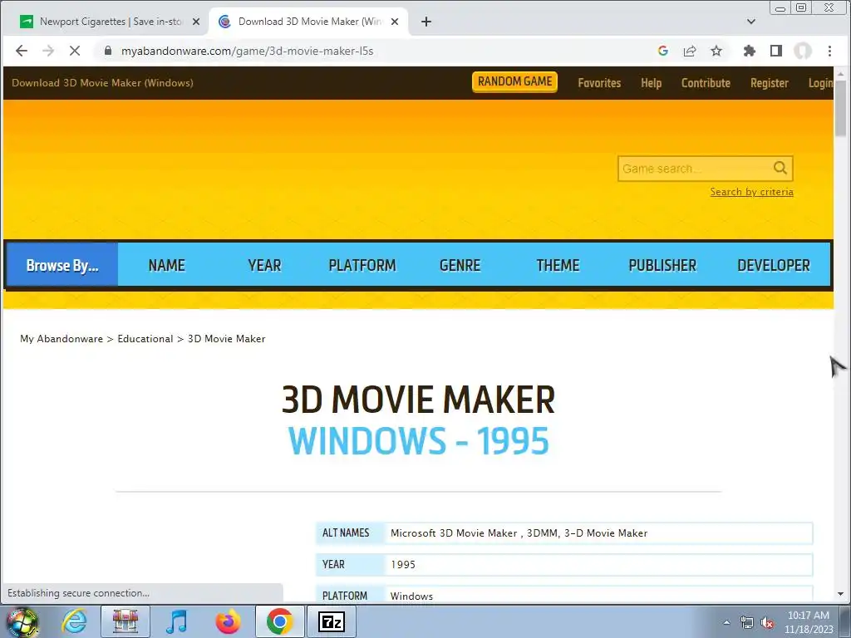Click the page vertical scrollbar thumb
This screenshot has width=851, height=638.
tap(840, 108)
